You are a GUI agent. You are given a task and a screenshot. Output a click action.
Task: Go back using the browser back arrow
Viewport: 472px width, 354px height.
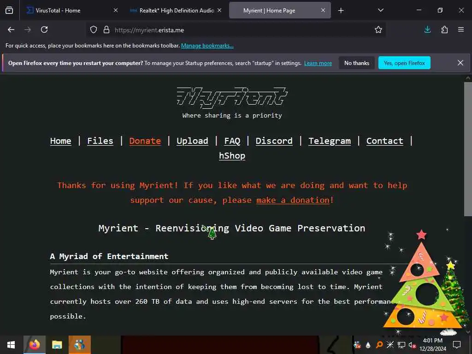(x=11, y=30)
